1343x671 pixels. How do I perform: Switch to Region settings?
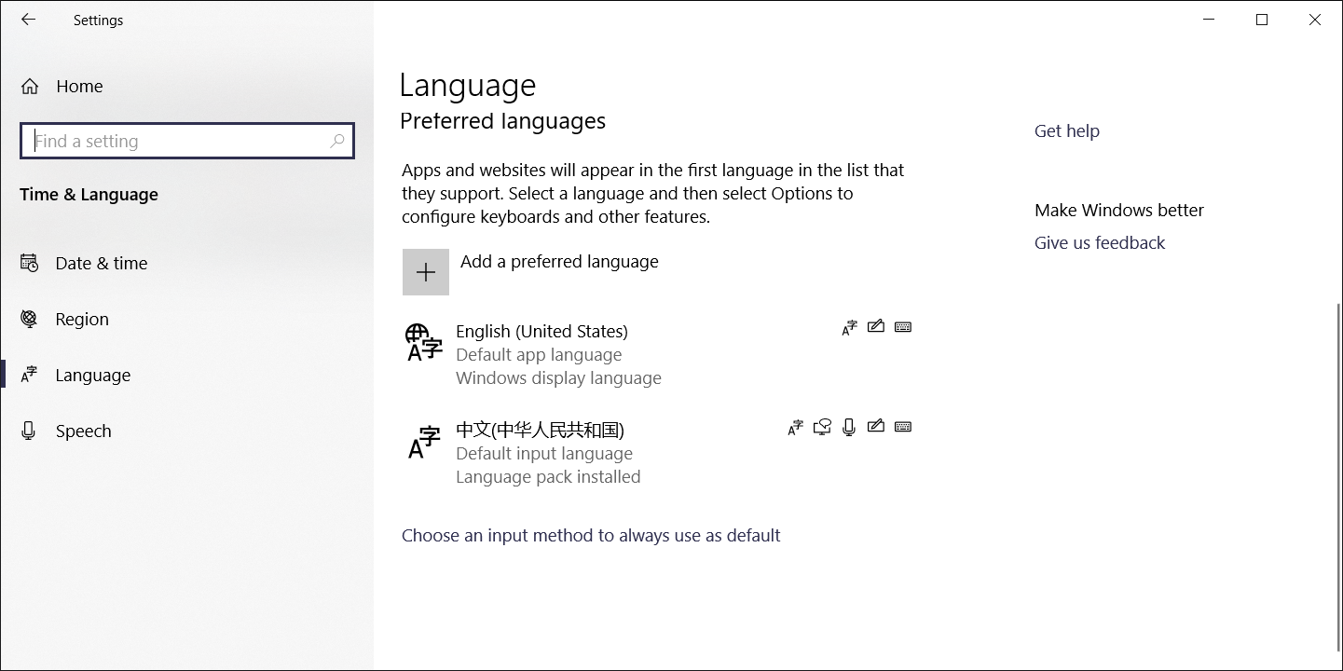pyautogui.click(x=82, y=319)
